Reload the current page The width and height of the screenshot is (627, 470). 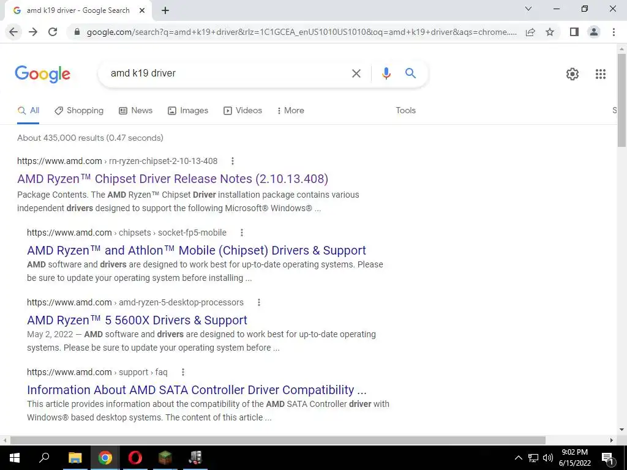(53, 32)
